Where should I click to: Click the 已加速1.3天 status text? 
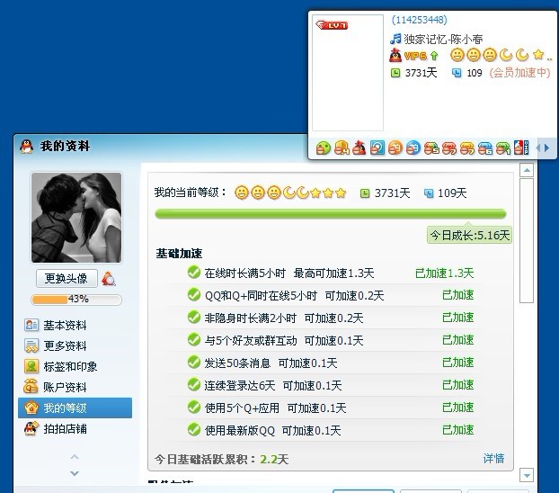(x=444, y=273)
